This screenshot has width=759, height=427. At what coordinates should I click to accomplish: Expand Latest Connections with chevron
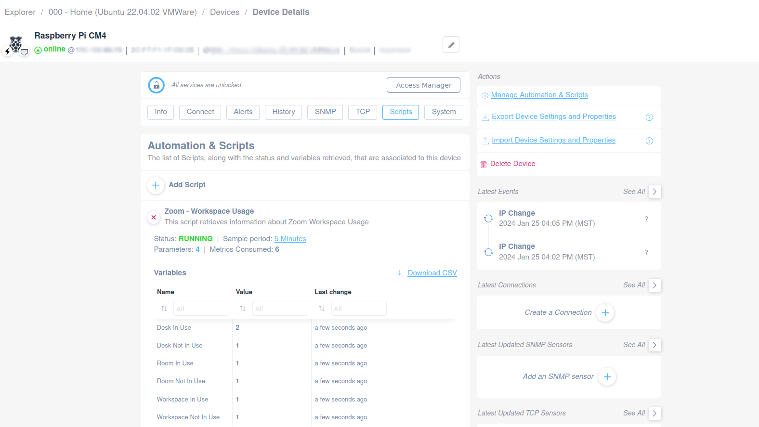pos(654,285)
